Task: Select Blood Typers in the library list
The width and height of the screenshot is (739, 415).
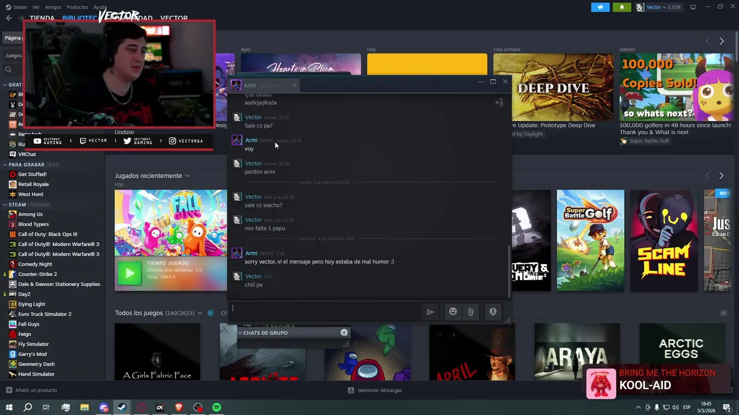Action: click(x=33, y=224)
